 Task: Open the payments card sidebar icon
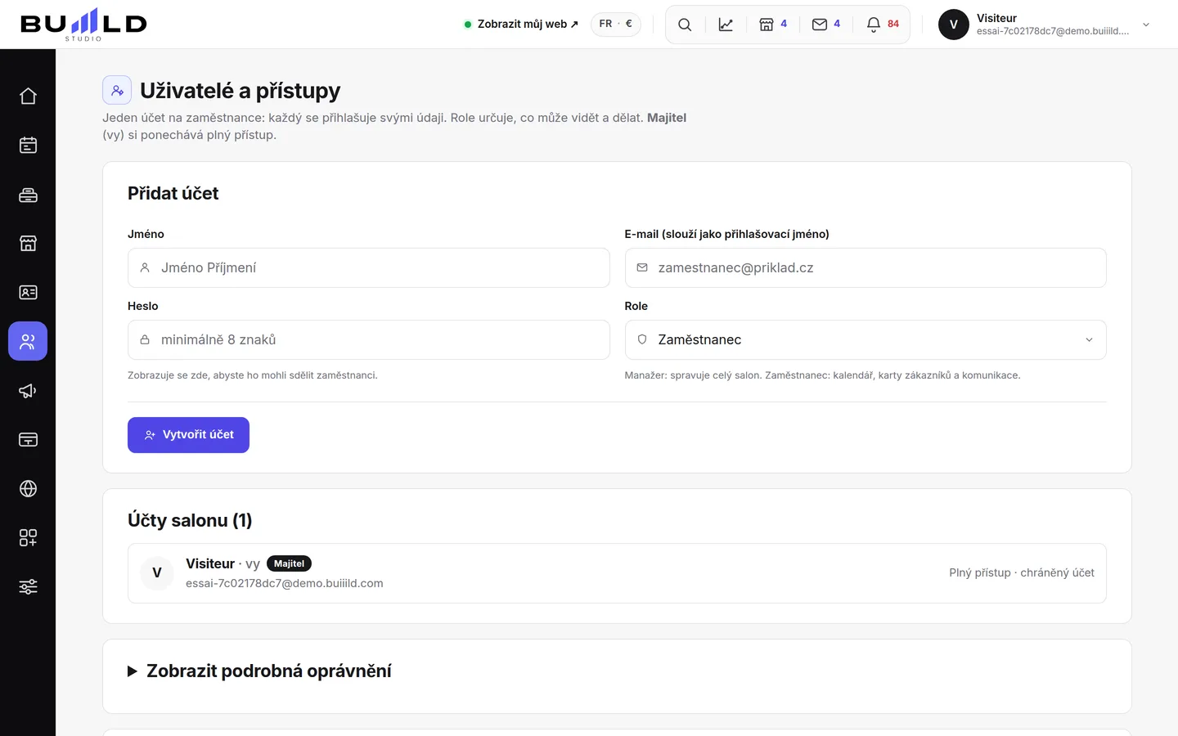point(28,439)
